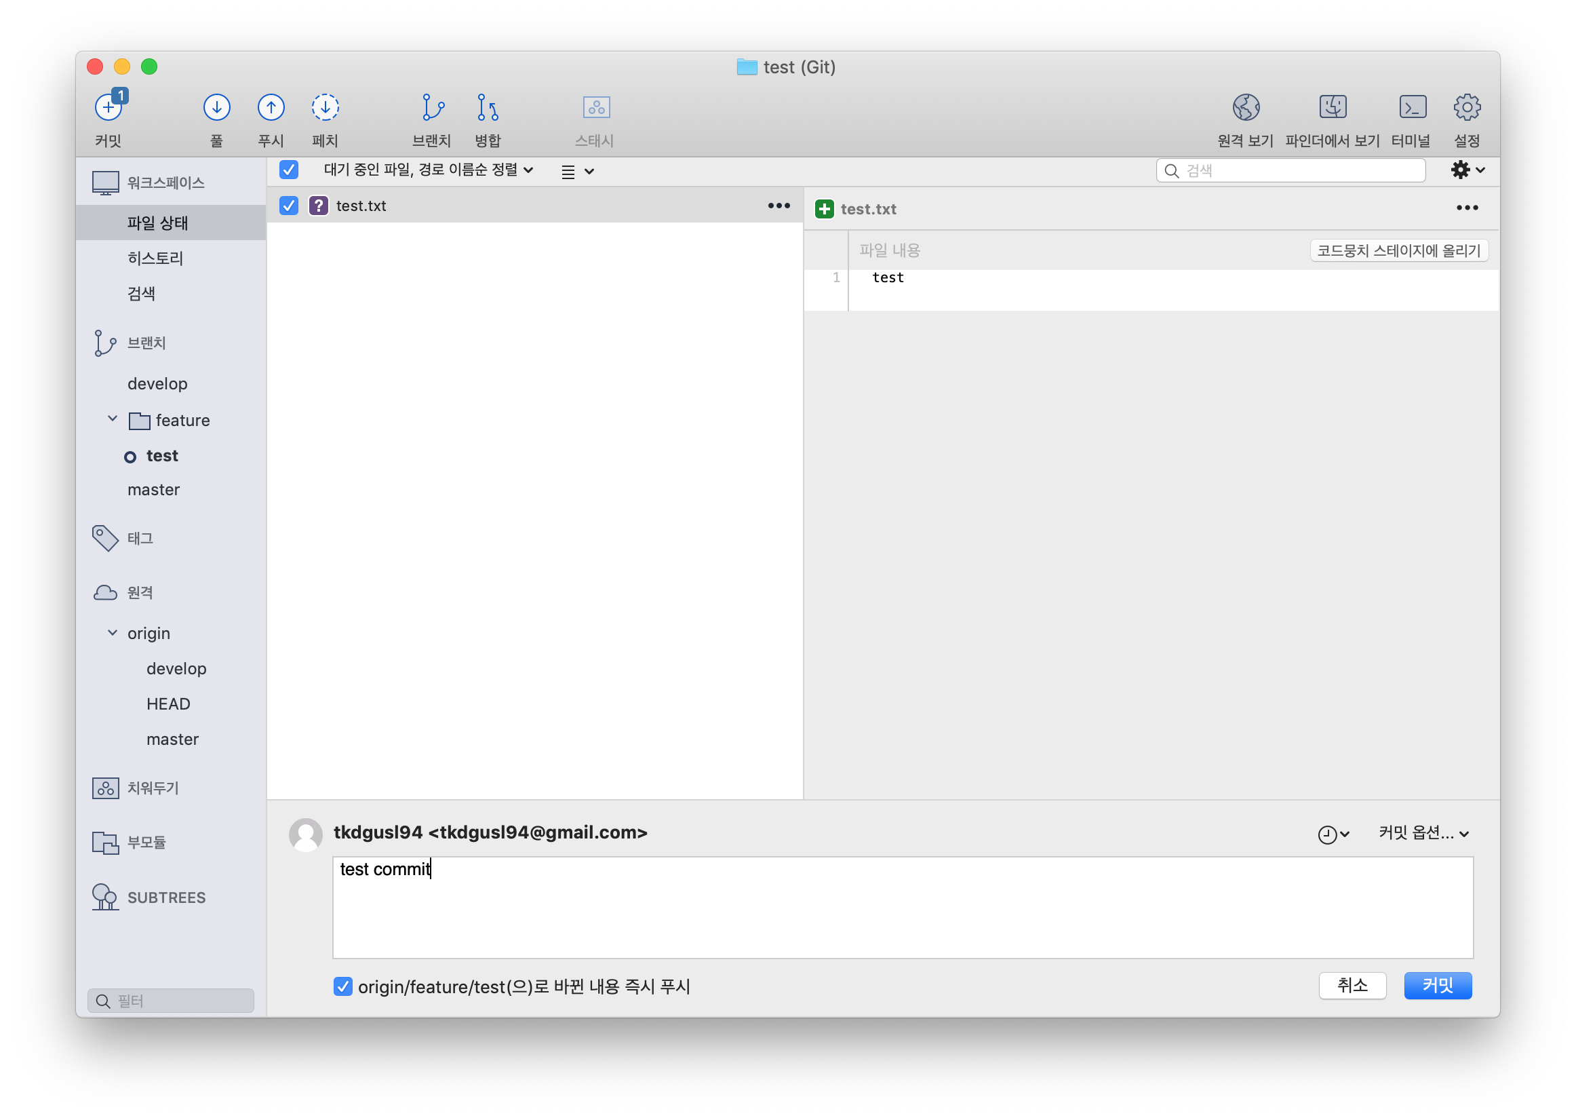Click the Show in Finder toolbar icon
Image resolution: width=1576 pixels, height=1118 pixels.
click(x=1333, y=107)
